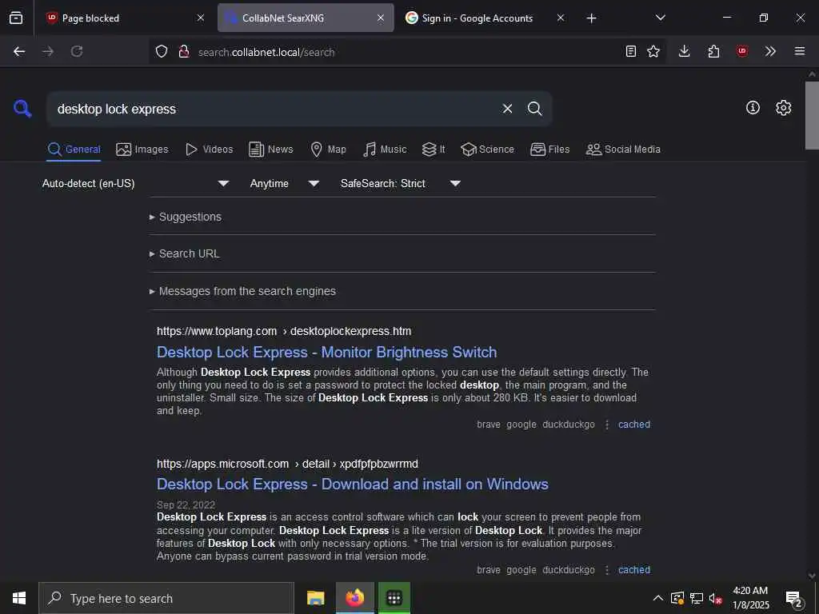Switch to Science search category
819x614 pixels.
coord(487,150)
